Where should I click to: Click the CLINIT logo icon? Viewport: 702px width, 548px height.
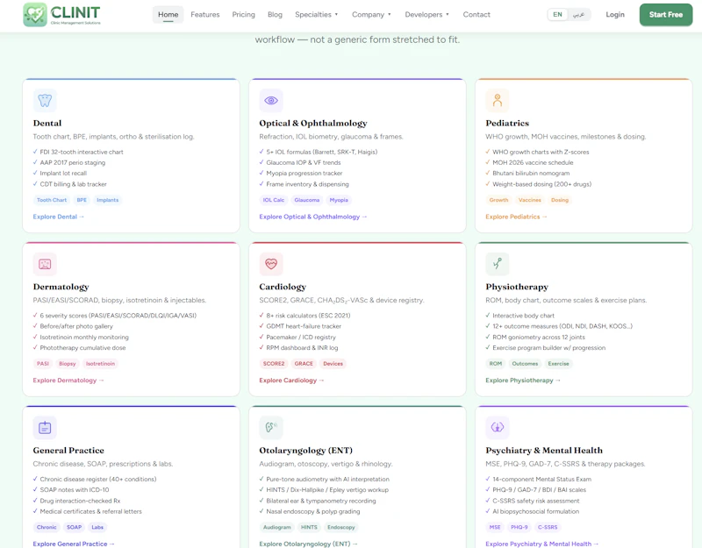[35, 15]
